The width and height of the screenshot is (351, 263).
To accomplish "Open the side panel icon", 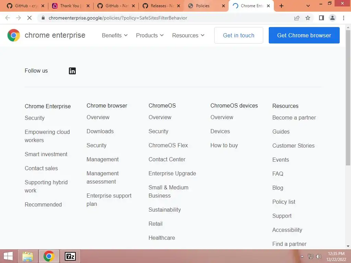I will [322, 18].
